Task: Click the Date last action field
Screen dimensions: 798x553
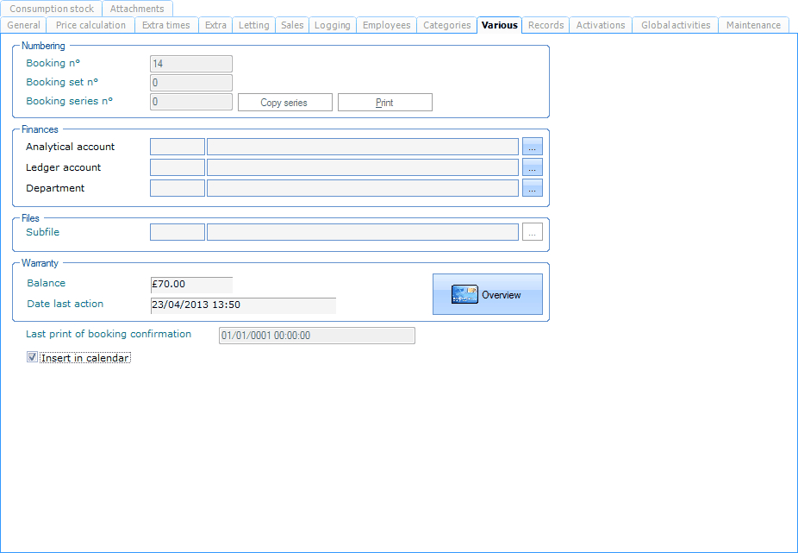Action: (243, 305)
